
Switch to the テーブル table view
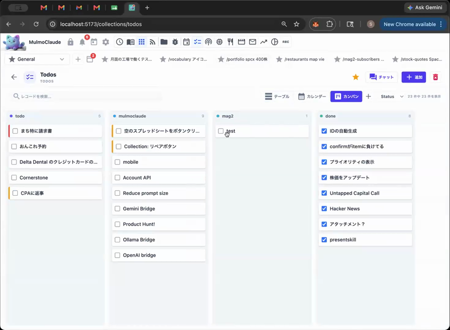point(277,97)
